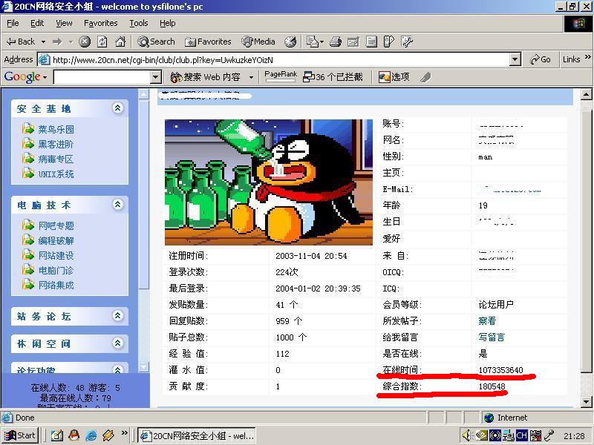The width and height of the screenshot is (594, 445).
Task: Open the Start menu
Action: point(20,435)
